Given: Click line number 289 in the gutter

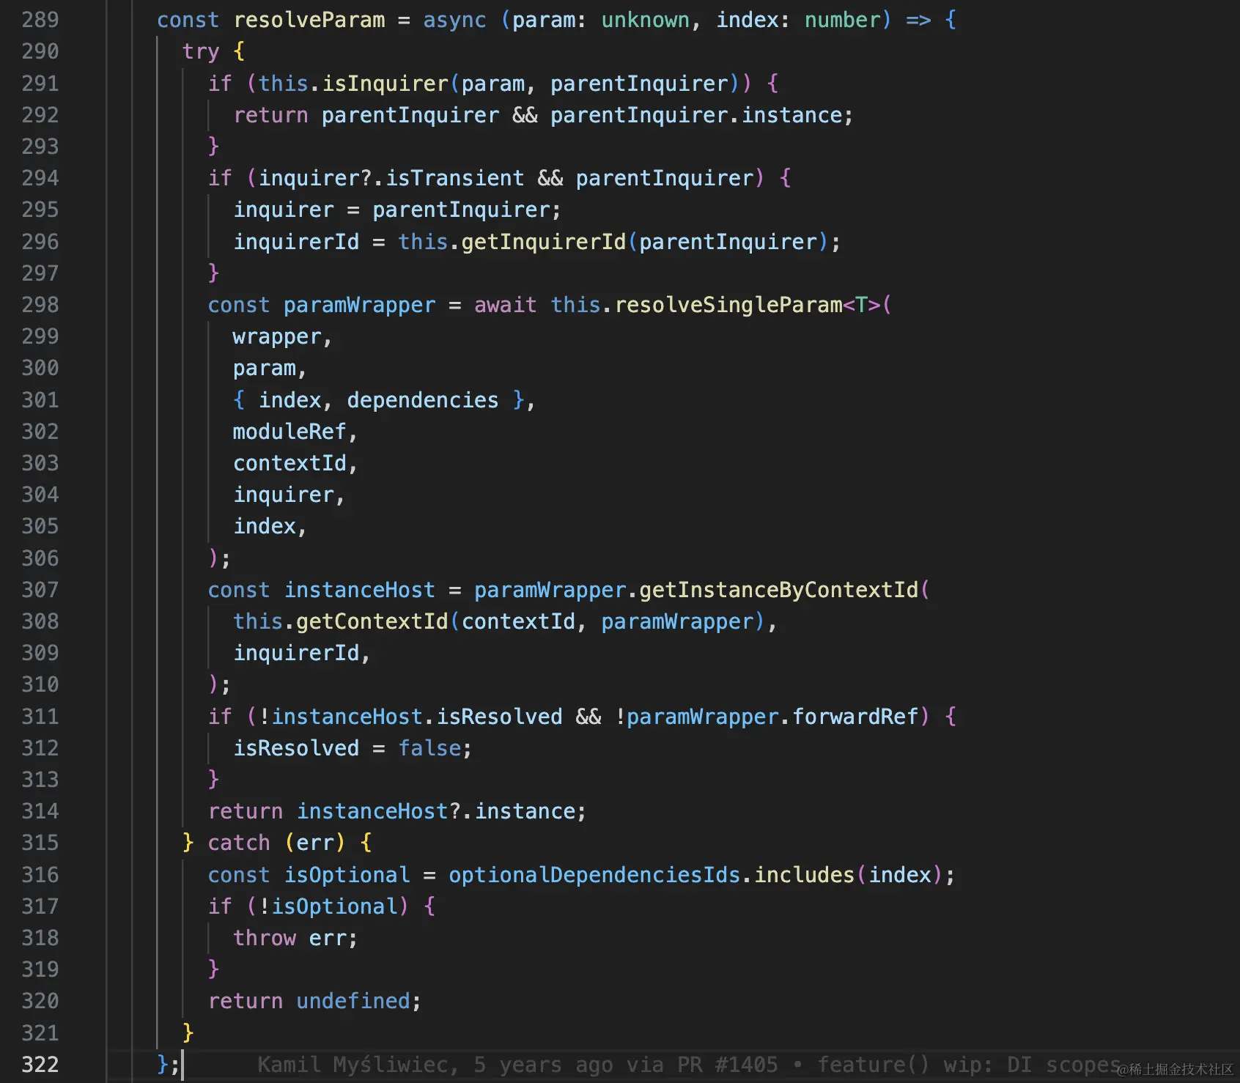Looking at the screenshot, I should coord(40,20).
